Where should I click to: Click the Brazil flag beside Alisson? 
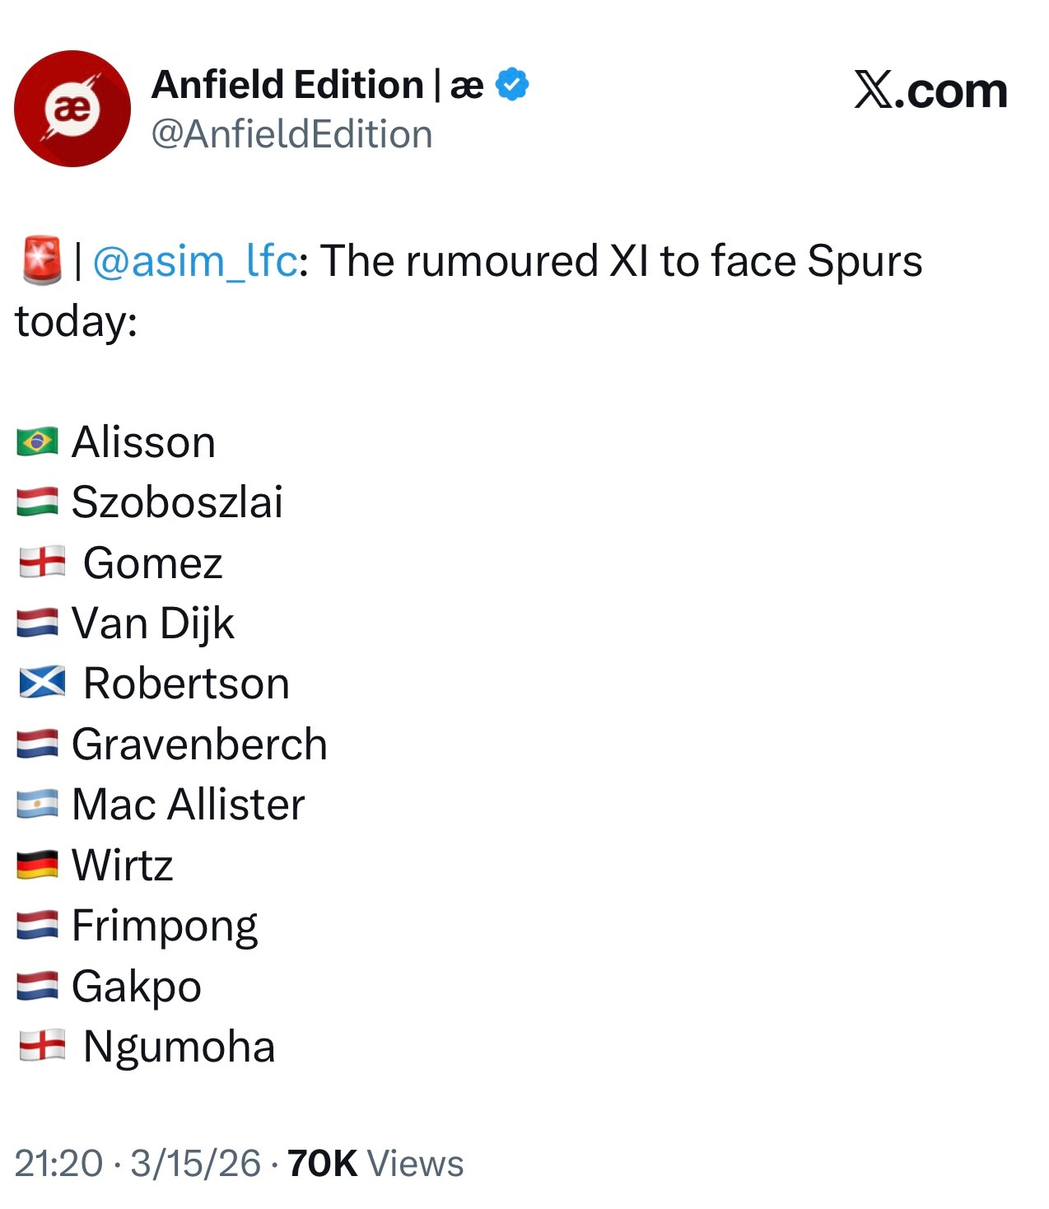(38, 442)
